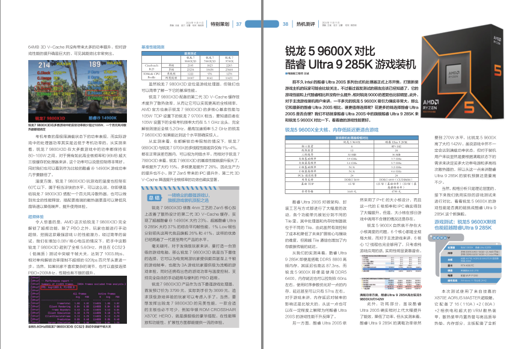Click the 超频体验 blue subheading

click(35, 217)
